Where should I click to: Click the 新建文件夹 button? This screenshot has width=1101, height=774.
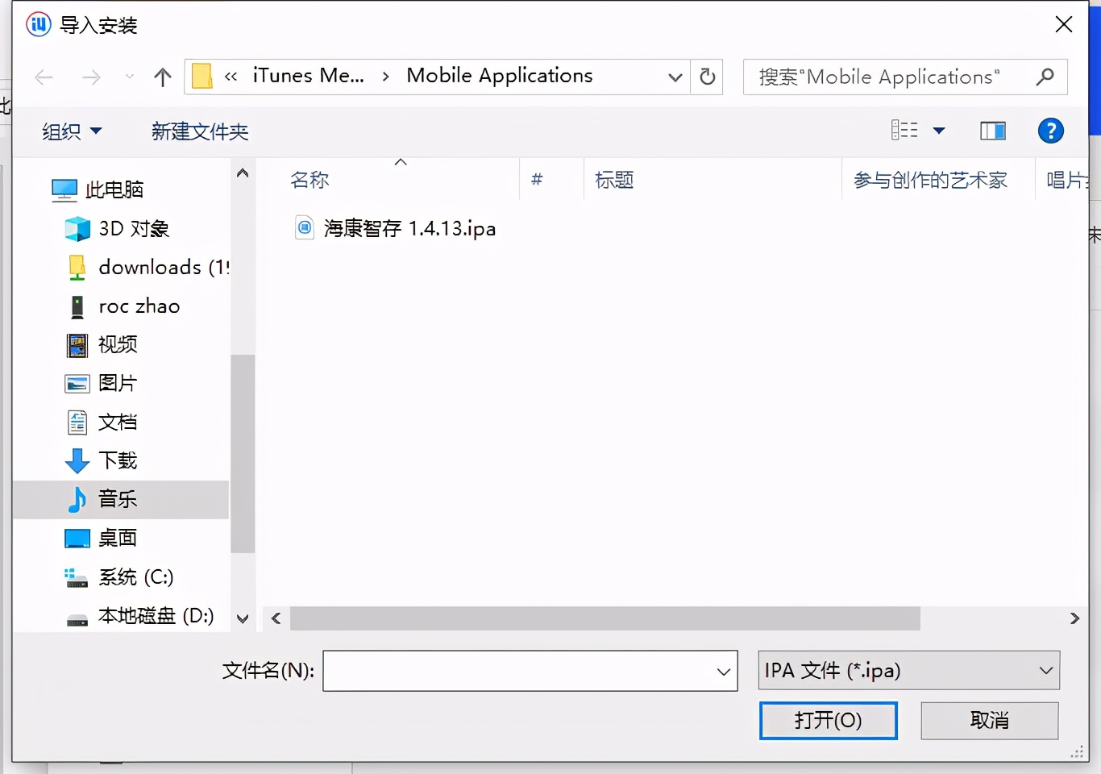tap(200, 131)
